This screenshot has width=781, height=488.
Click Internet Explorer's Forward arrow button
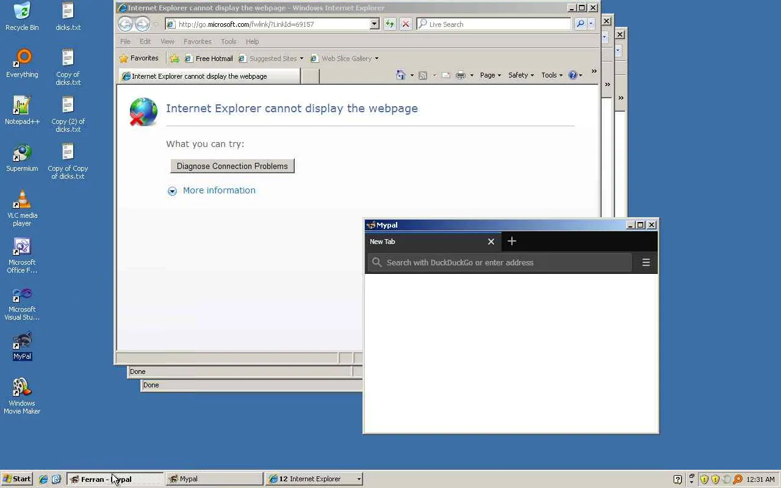[x=142, y=24]
